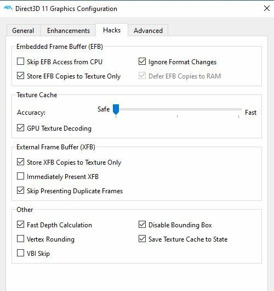Click the Other group title
The image size is (274, 291).
25,210
